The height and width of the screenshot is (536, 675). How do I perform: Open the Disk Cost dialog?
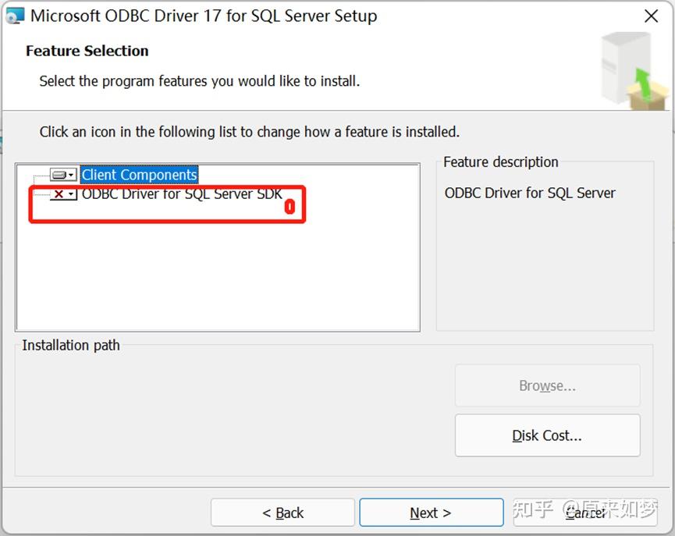(x=547, y=435)
